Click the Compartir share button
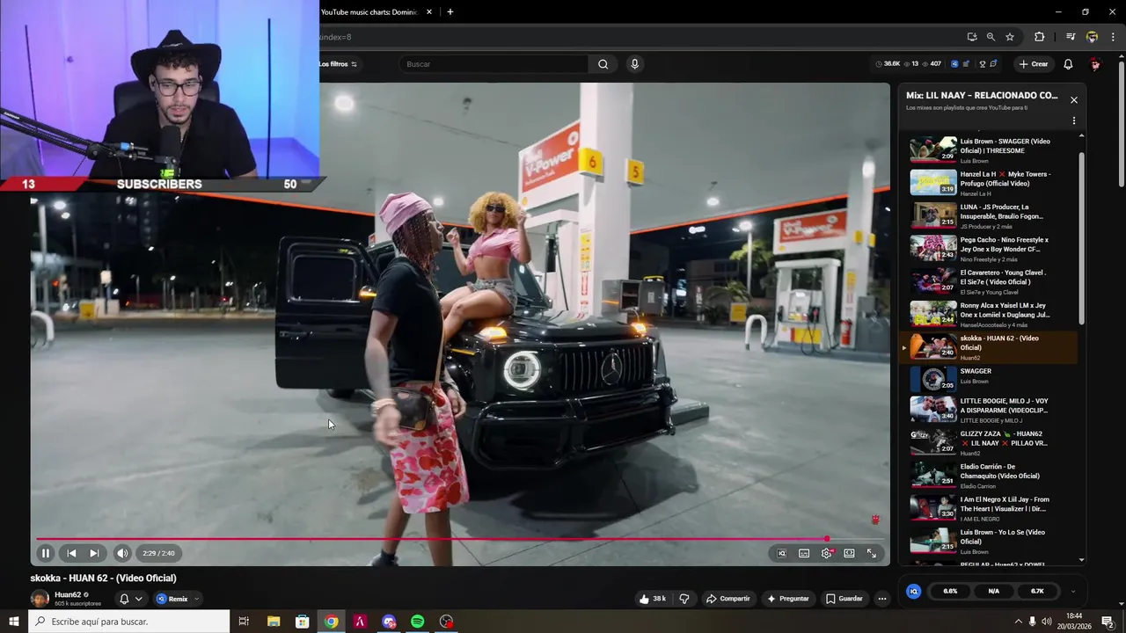This screenshot has width=1126, height=633. 728,599
